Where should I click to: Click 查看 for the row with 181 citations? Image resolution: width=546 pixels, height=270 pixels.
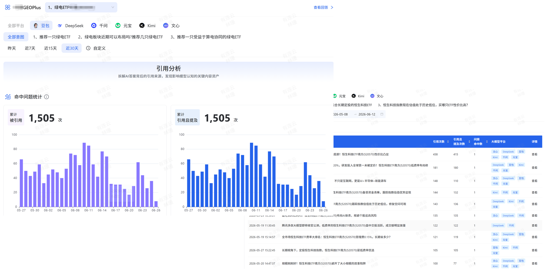click(x=535, y=168)
